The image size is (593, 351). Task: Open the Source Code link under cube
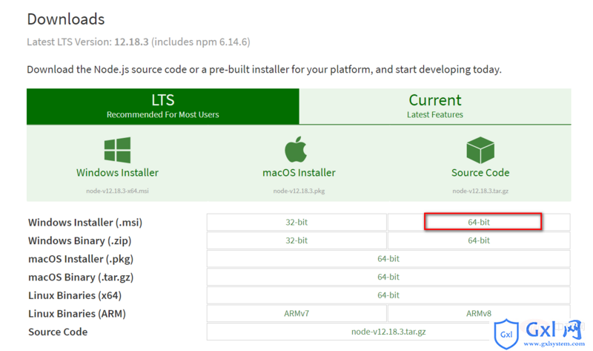click(x=480, y=173)
